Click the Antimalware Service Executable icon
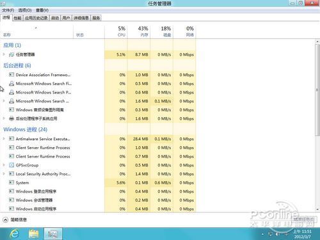Viewport: 320px width, 240px height. click(12, 139)
